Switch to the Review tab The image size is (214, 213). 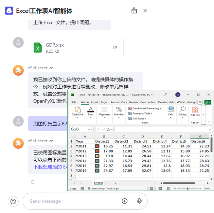click(x=133, y=102)
